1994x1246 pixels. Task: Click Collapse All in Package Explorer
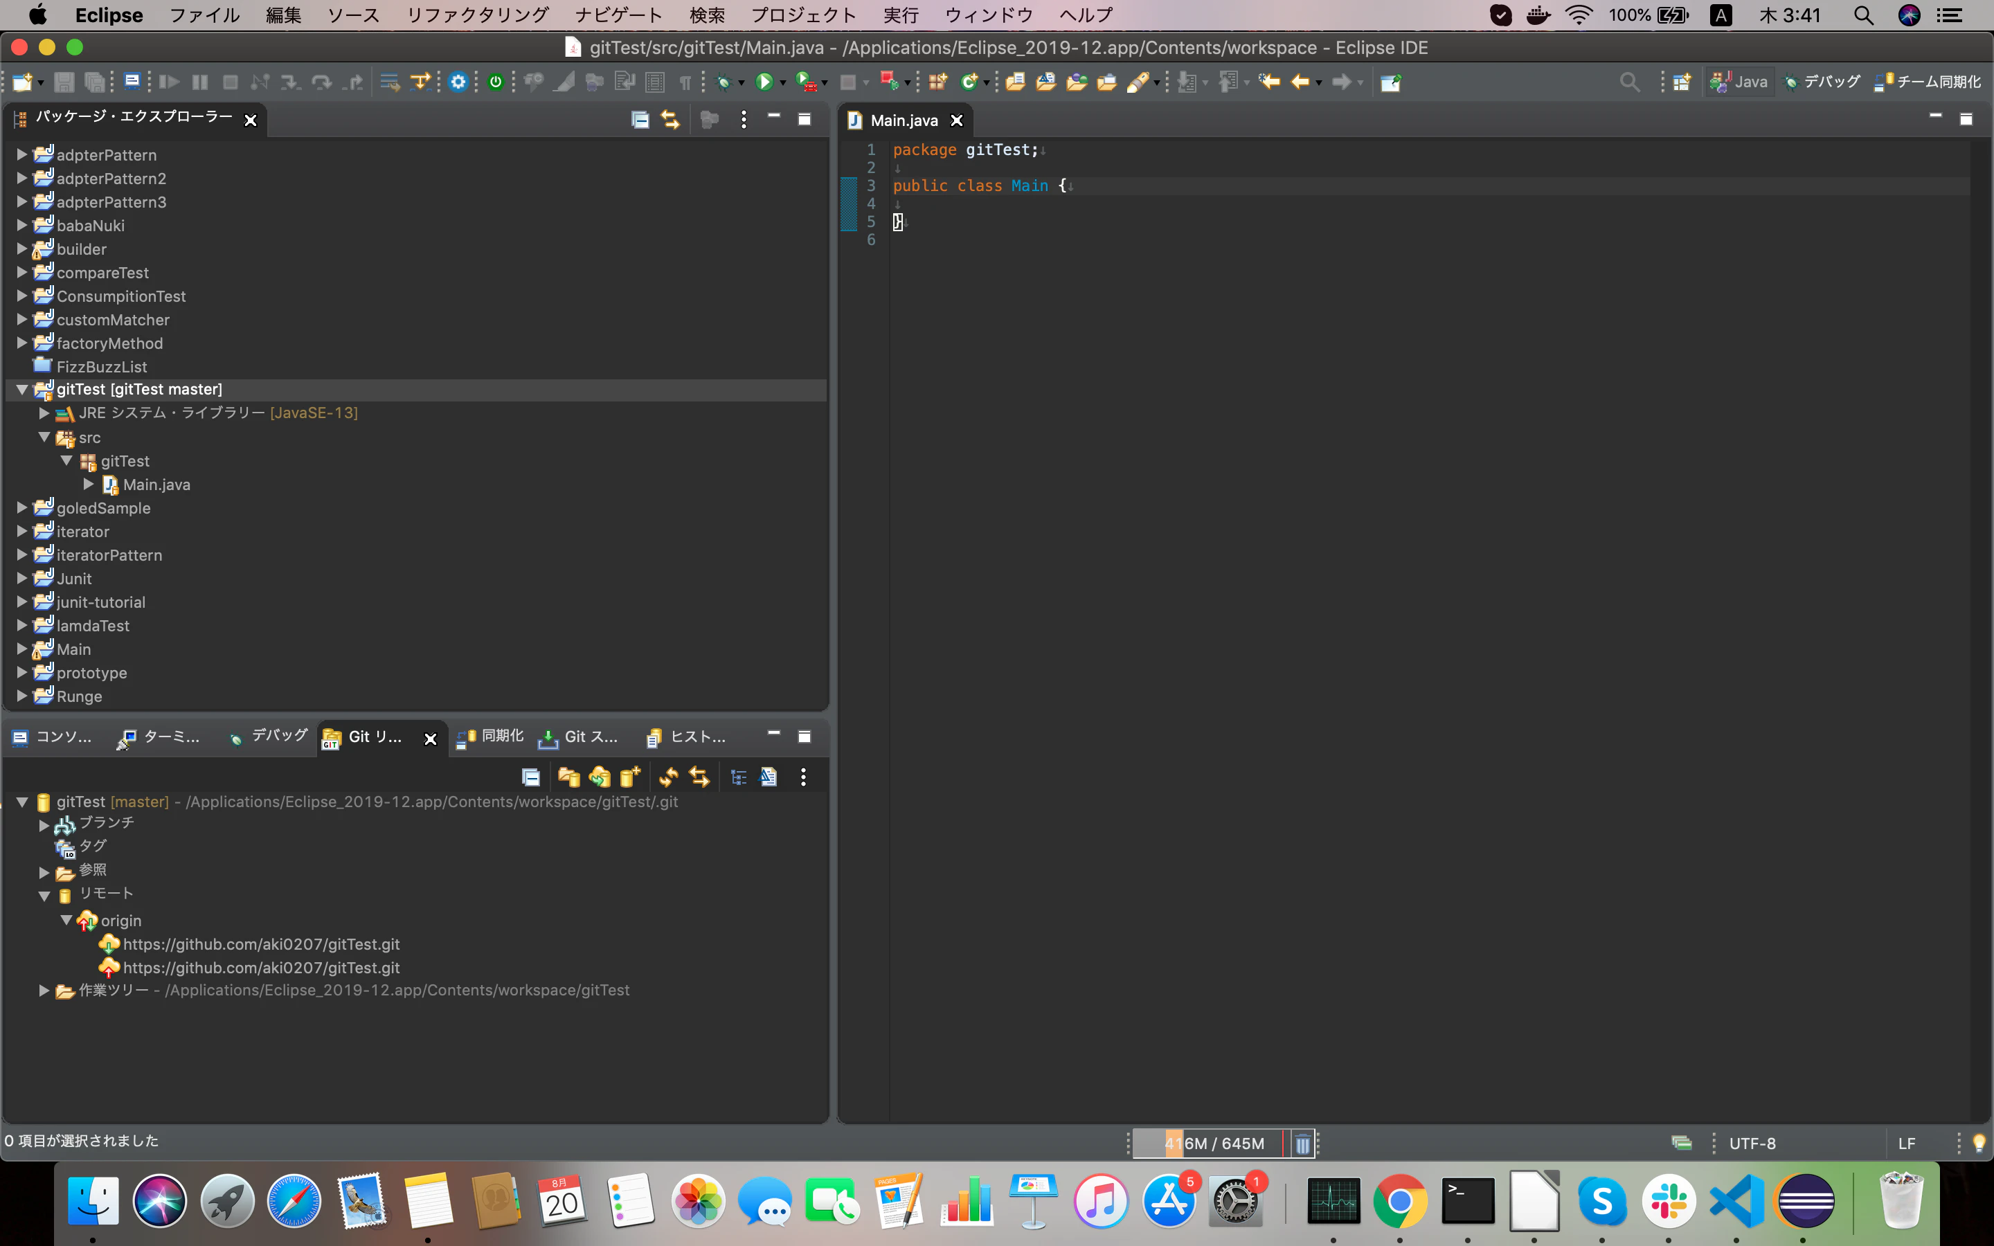[640, 120]
